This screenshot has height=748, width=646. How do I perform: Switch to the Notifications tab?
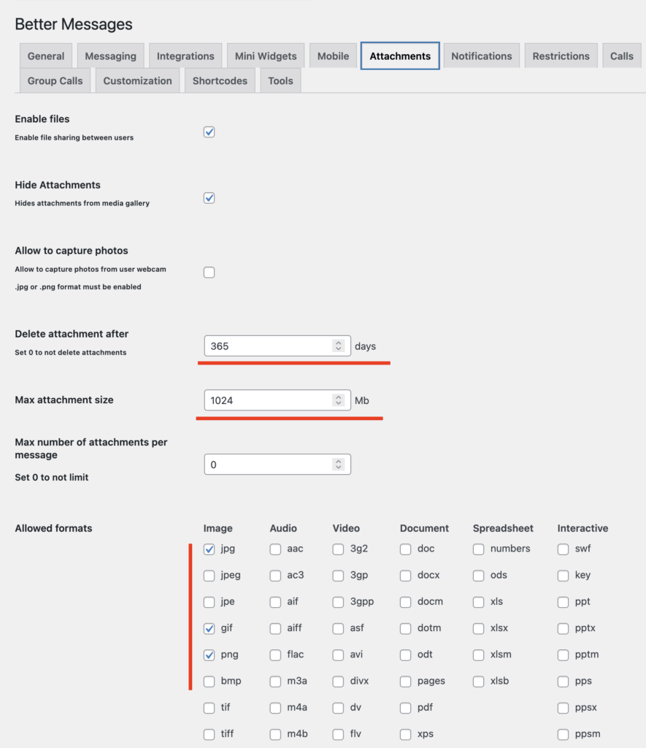[481, 56]
